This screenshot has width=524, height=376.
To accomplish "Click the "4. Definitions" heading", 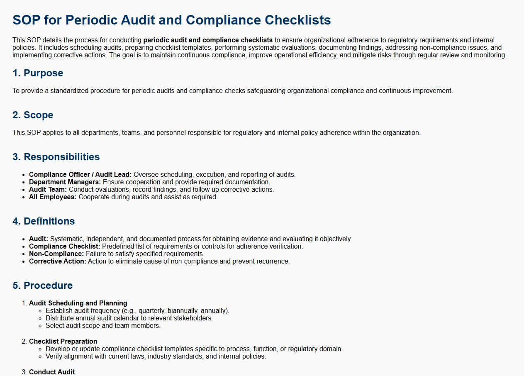I will pos(44,221).
